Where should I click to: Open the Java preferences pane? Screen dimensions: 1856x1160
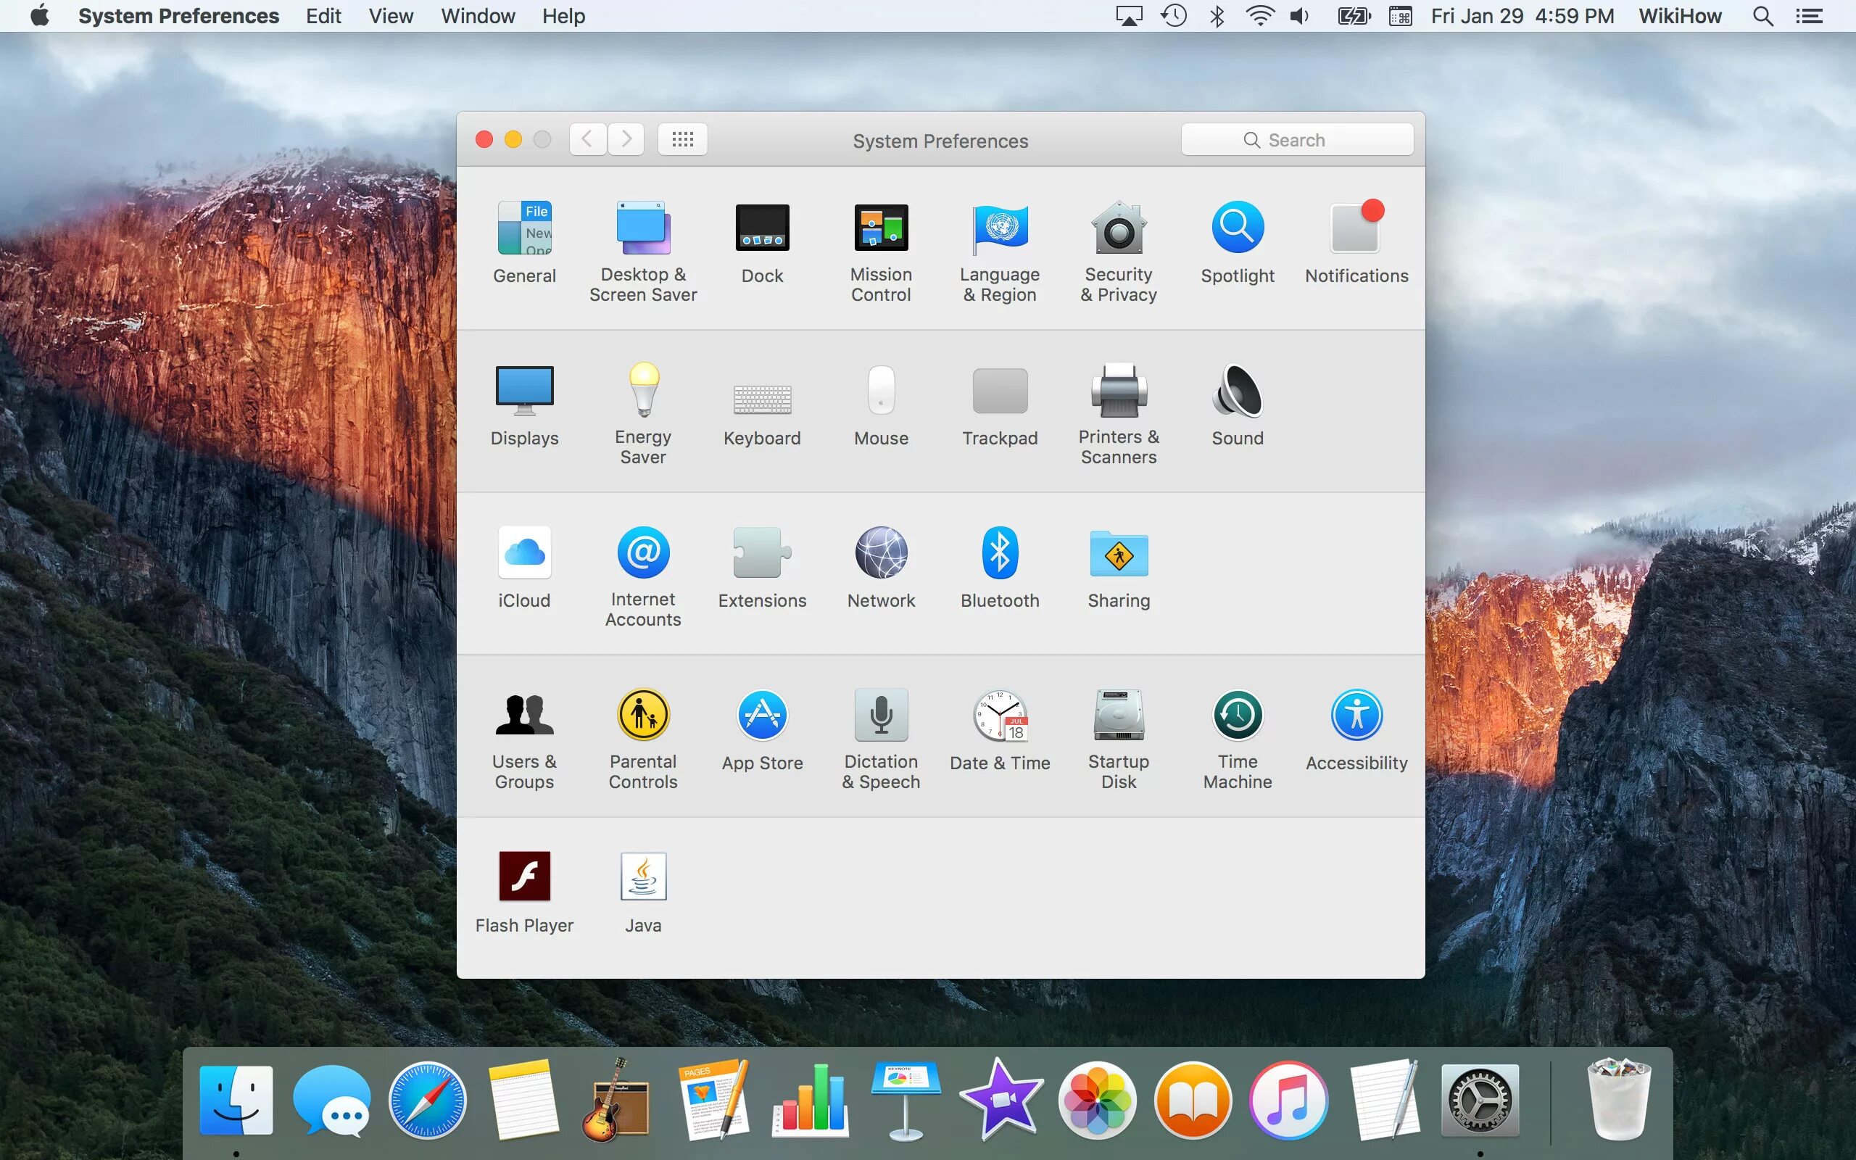coord(642,877)
